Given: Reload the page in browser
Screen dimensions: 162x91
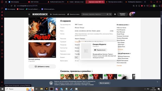Looking at the screenshot, I should pos(11,6).
